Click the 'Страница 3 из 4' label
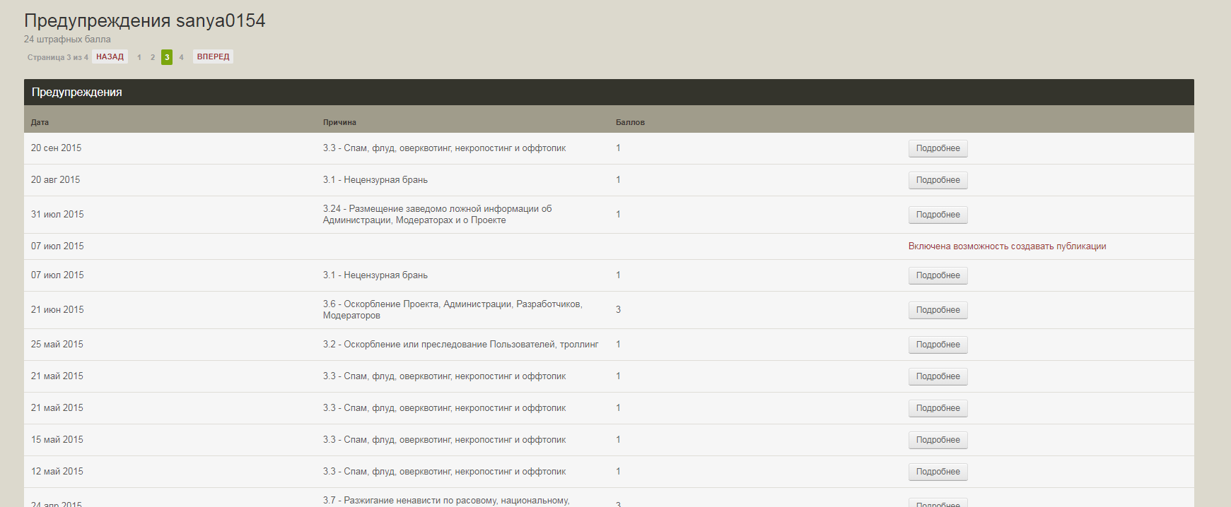The height and width of the screenshot is (507, 1231). (x=58, y=57)
